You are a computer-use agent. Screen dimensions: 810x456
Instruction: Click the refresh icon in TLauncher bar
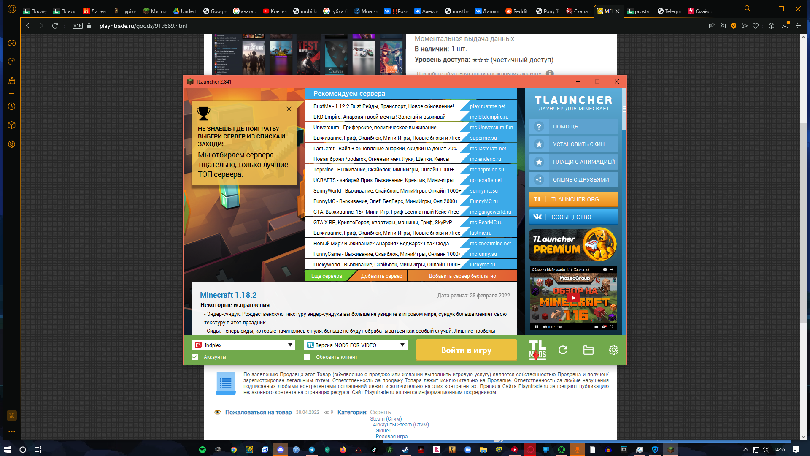(563, 350)
